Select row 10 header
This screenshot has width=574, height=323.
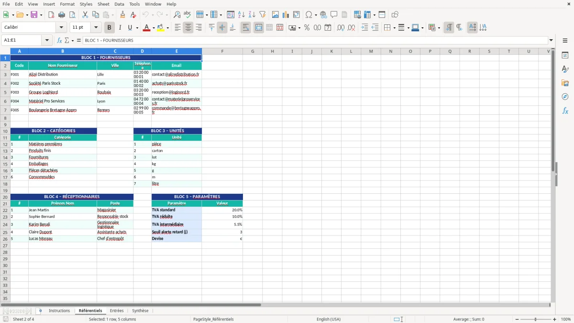pos(5,131)
